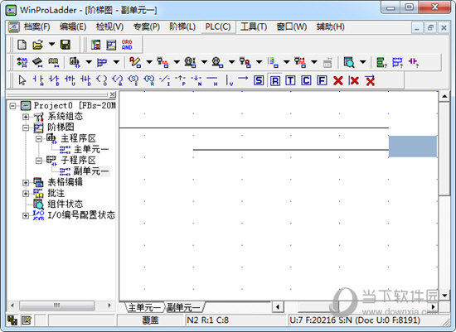
Task: Select the normally closed contact B tool
Action: tap(54, 79)
